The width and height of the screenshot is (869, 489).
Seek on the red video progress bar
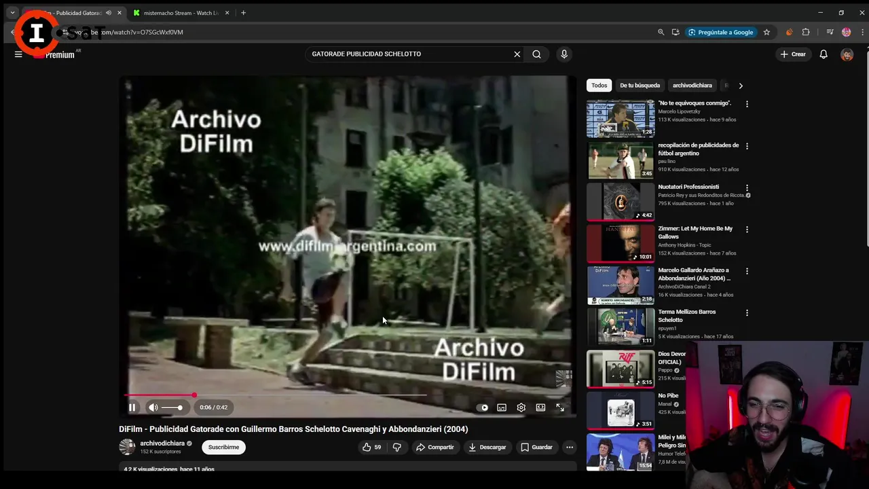point(275,395)
